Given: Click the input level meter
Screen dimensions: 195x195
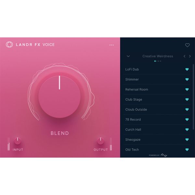Looking at the screenshot, I should tap(8, 144).
